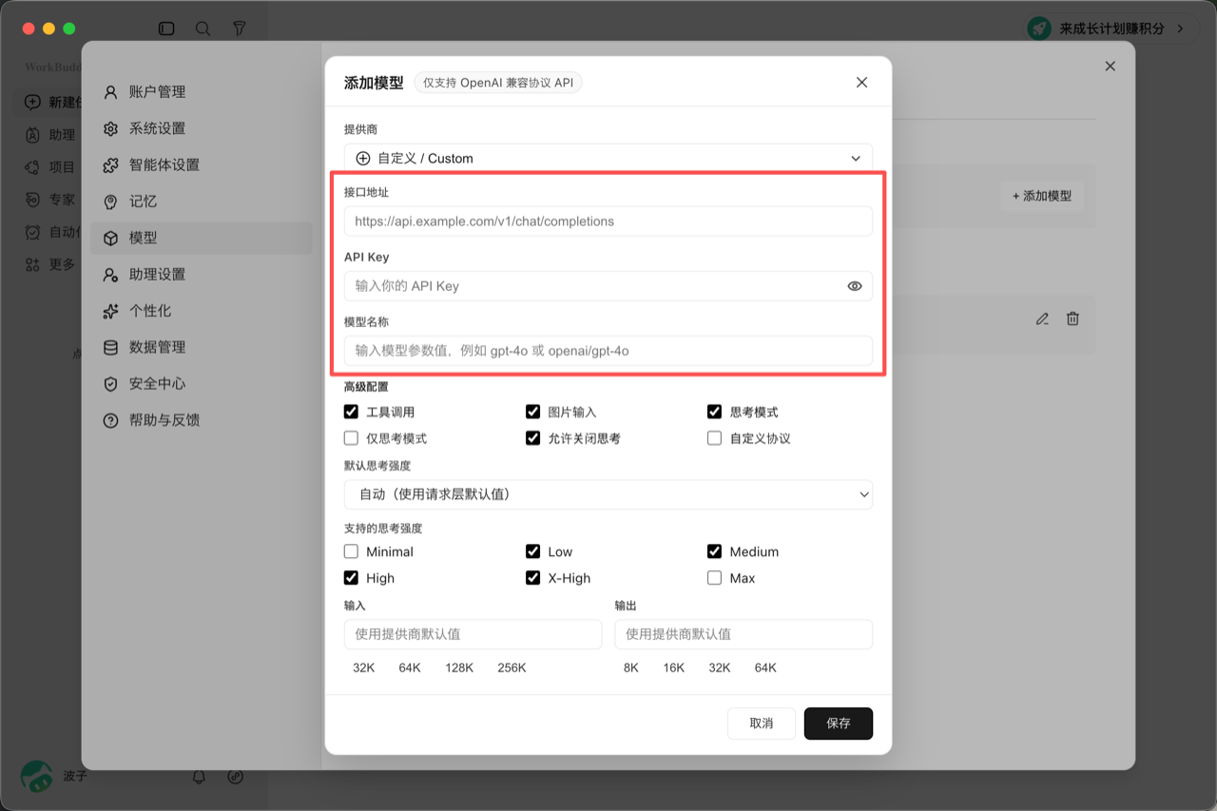1217x811 pixels.
Task: Click the API Key input field
Action: [x=608, y=286]
